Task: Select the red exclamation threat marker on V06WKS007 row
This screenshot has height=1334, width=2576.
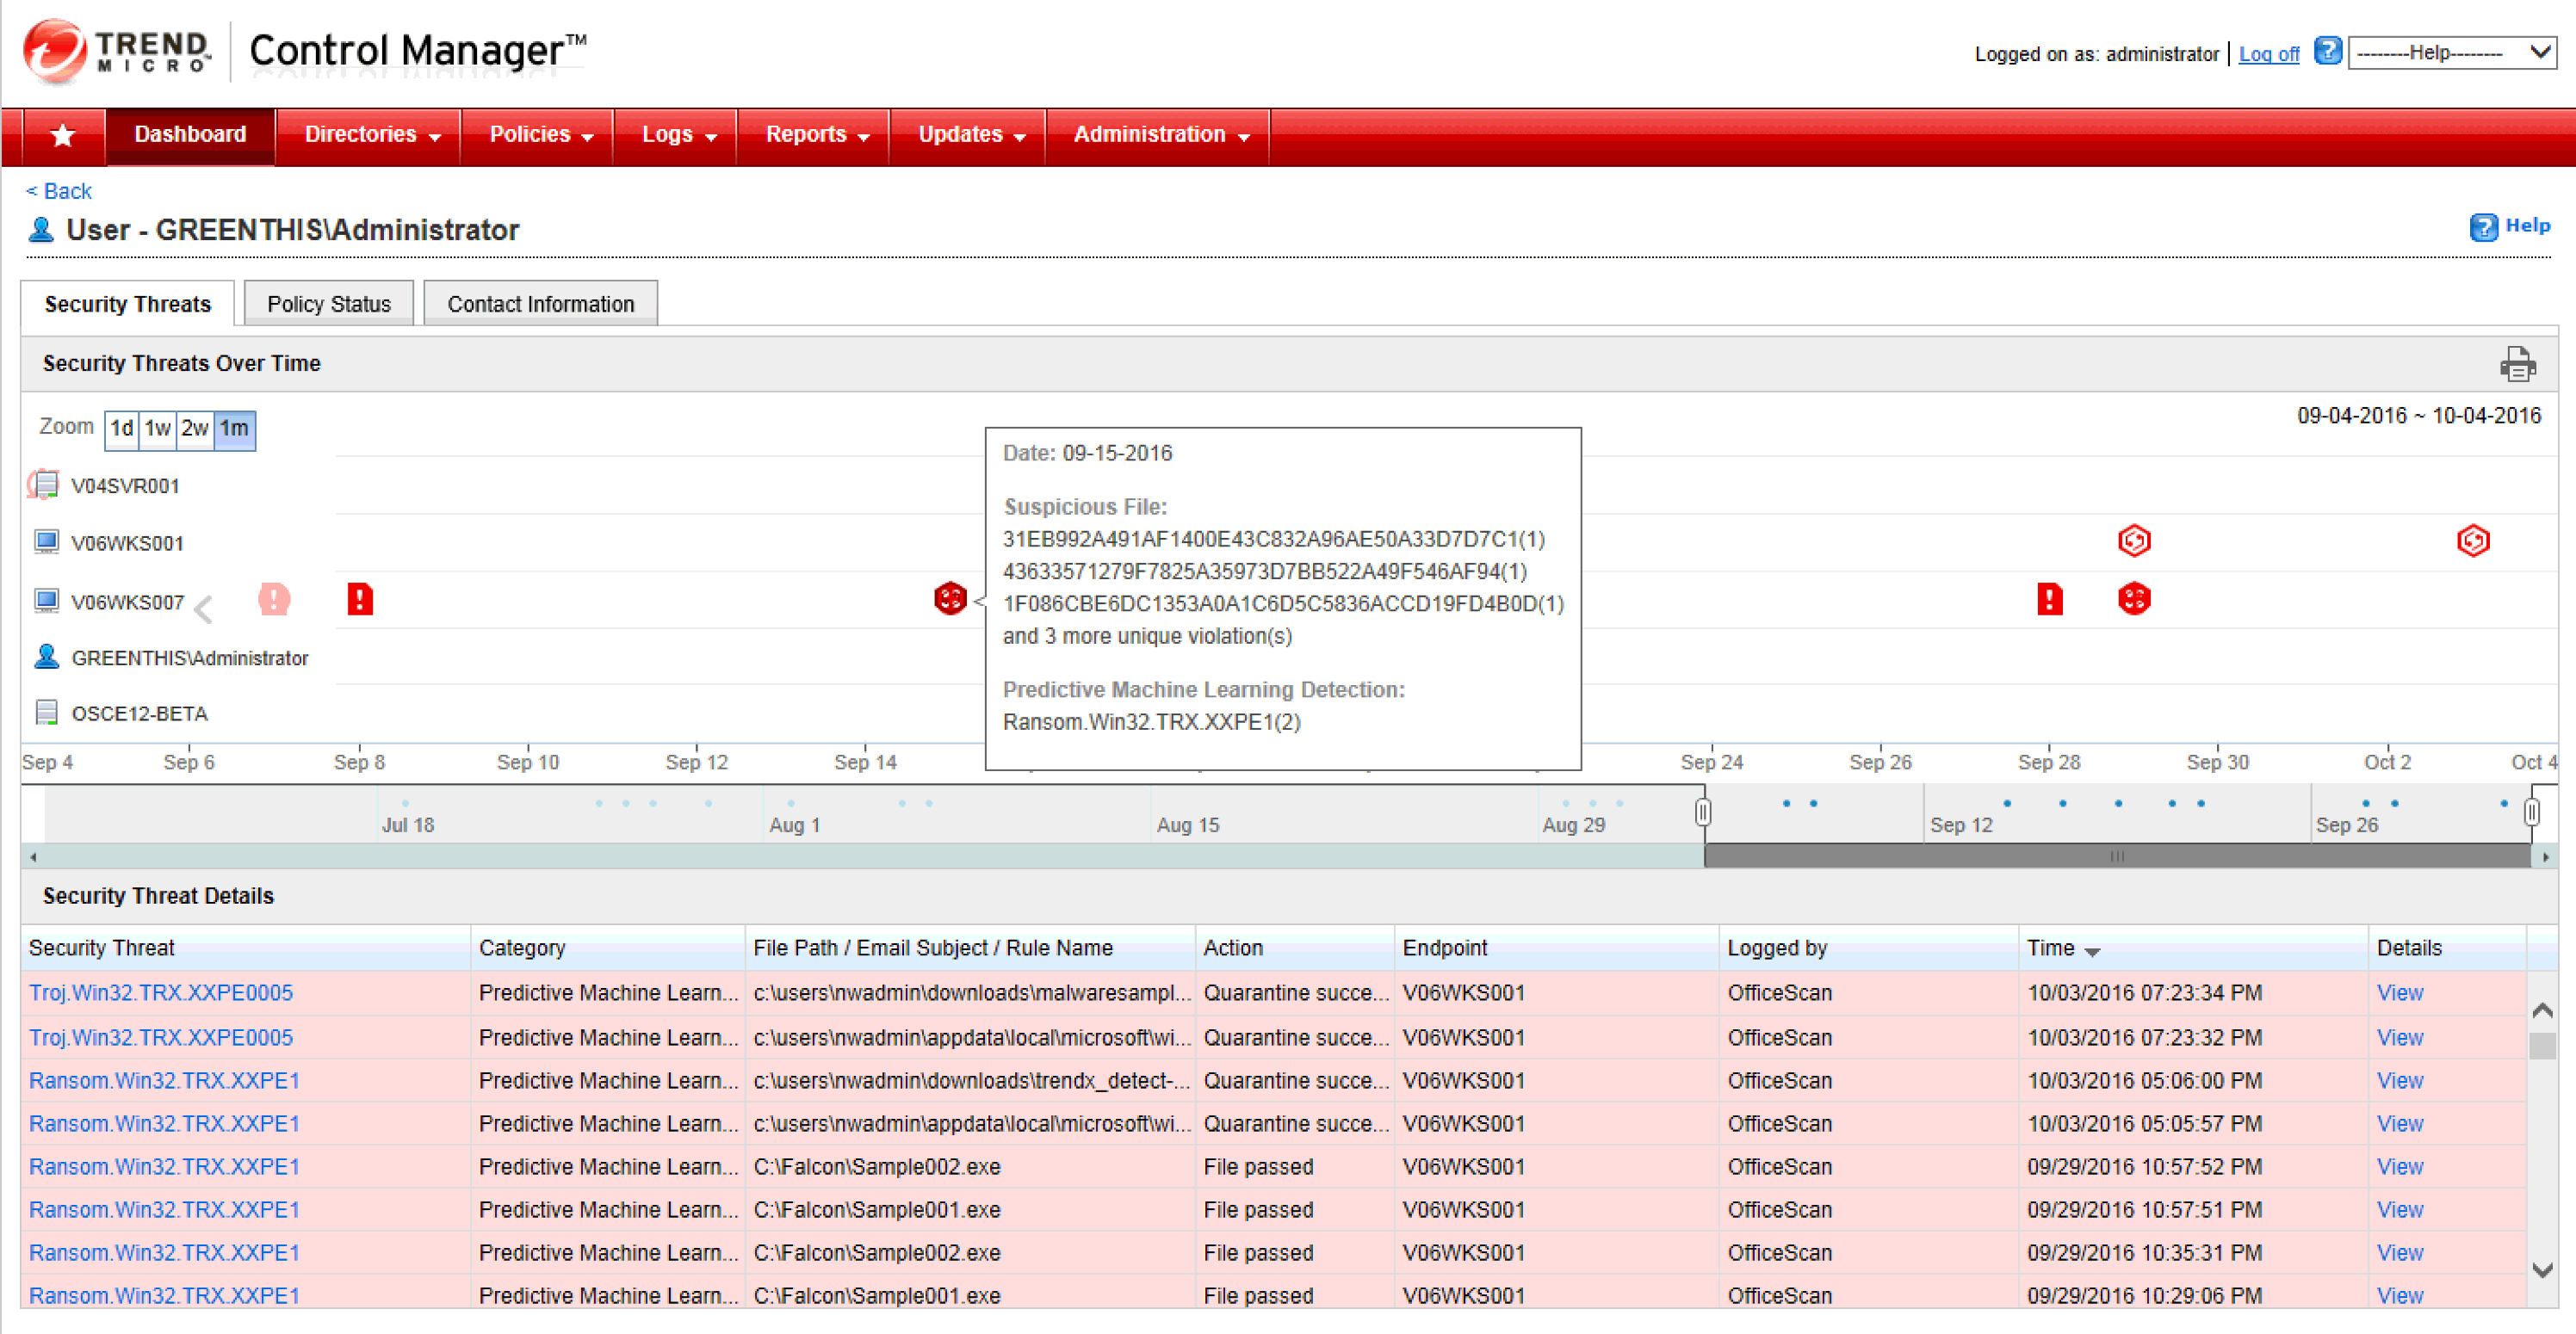Action: pos(360,599)
